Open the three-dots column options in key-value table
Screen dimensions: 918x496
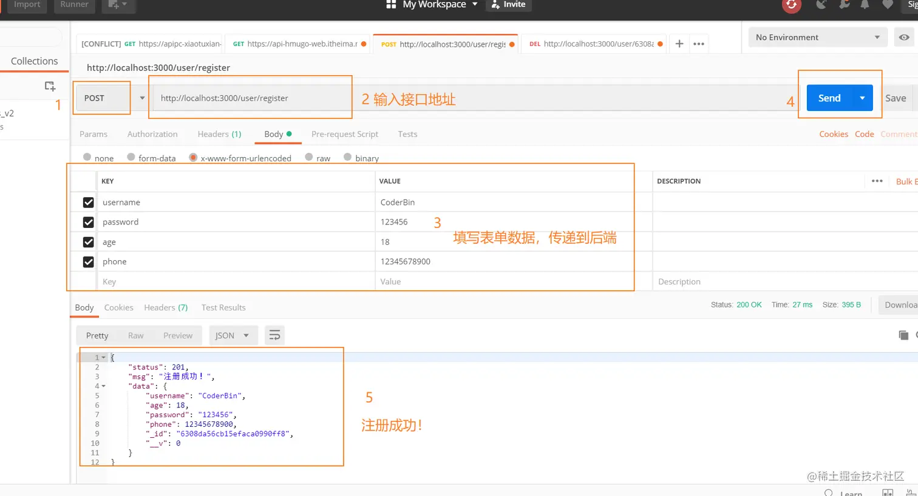pyautogui.click(x=877, y=181)
